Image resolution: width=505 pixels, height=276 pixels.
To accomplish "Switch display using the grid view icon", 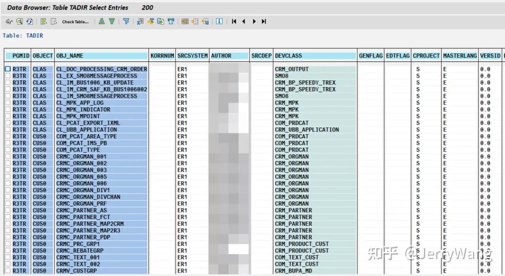I will coord(184,21).
